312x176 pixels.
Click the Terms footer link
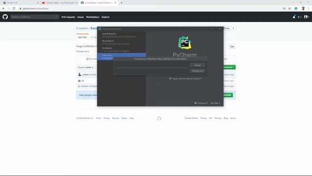pos(98,118)
